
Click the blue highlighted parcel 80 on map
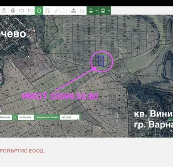[x=101, y=61]
